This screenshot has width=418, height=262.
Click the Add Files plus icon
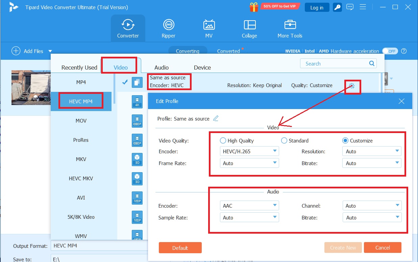(x=16, y=51)
